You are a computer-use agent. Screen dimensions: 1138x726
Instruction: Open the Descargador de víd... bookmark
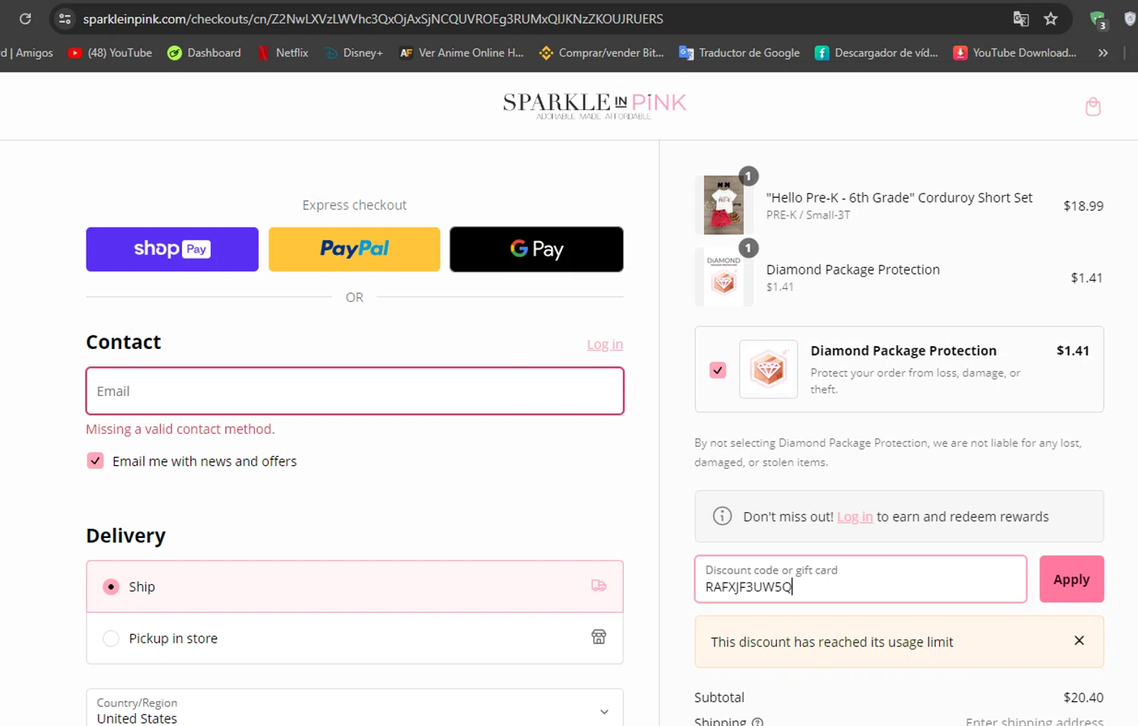pyautogui.click(x=876, y=53)
